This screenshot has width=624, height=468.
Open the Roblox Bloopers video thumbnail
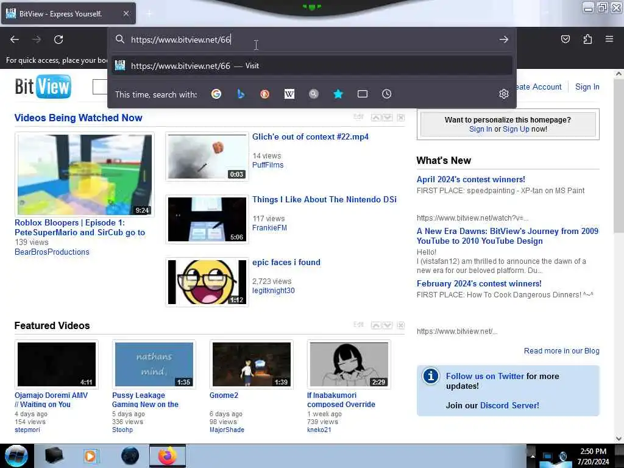(84, 175)
